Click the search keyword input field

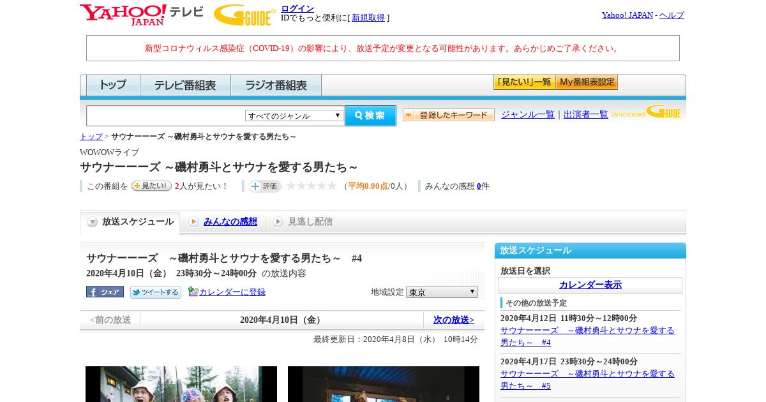tap(166, 115)
